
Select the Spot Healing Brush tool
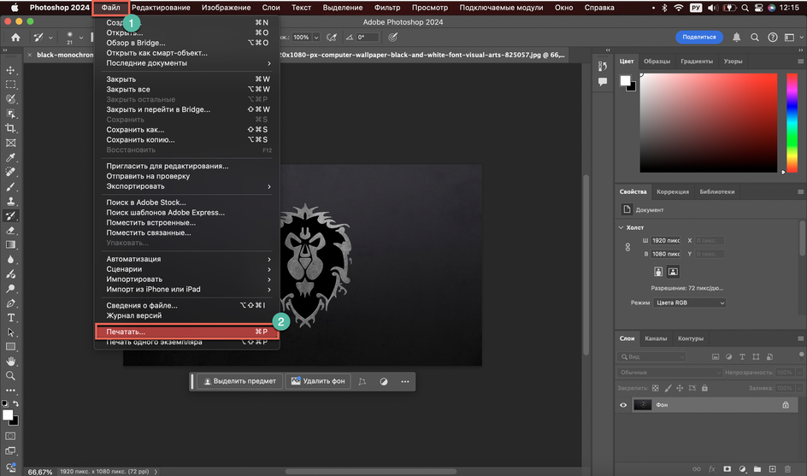(10, 172)
